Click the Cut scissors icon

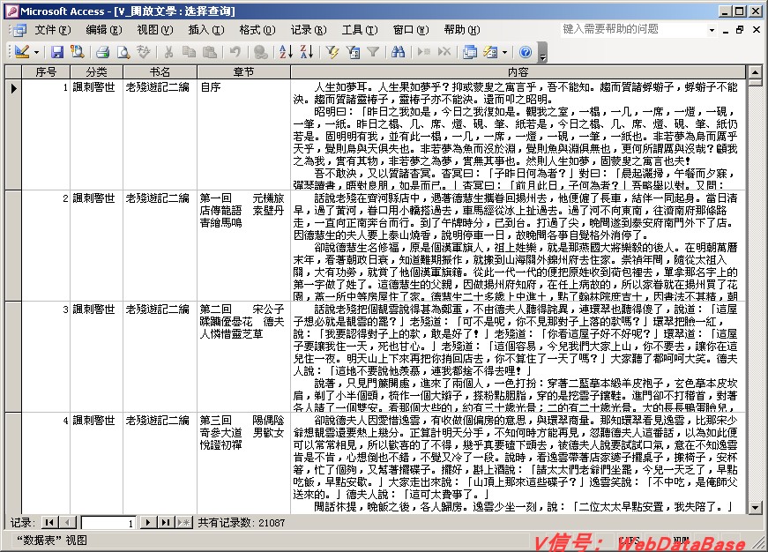(169, 51)
